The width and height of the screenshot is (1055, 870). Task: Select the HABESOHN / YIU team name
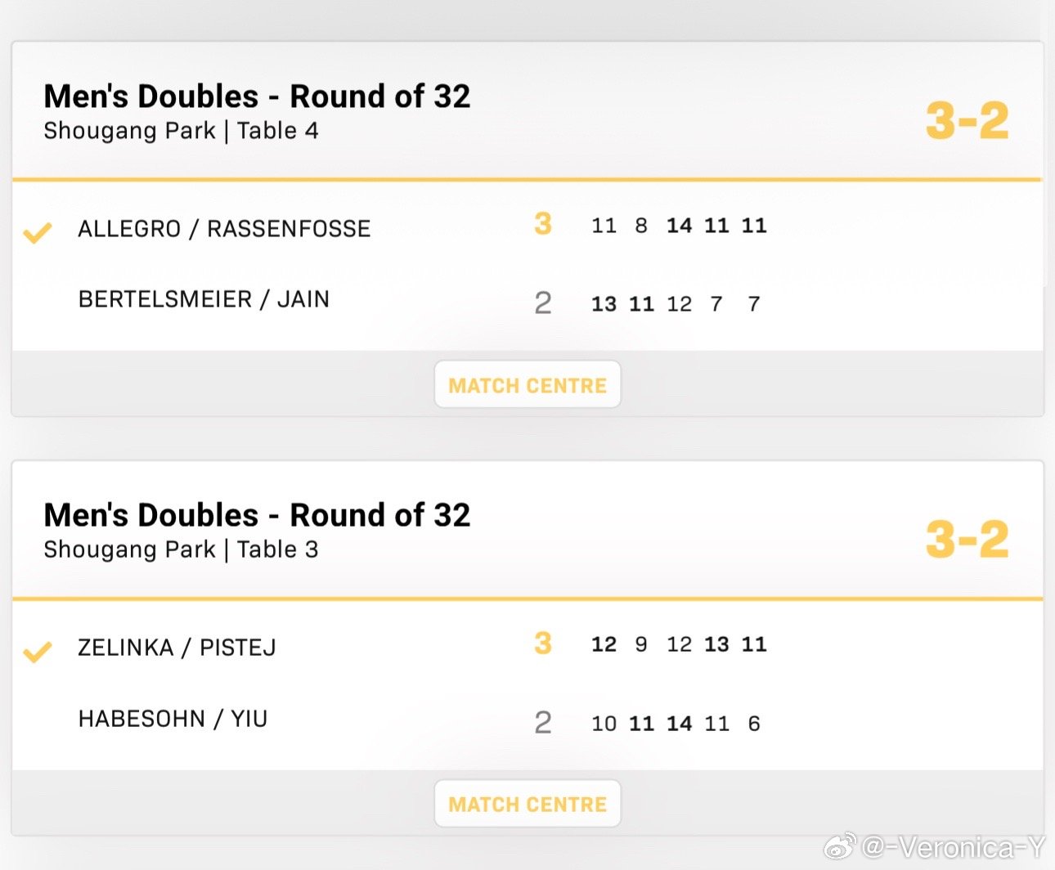click(173, 719)
